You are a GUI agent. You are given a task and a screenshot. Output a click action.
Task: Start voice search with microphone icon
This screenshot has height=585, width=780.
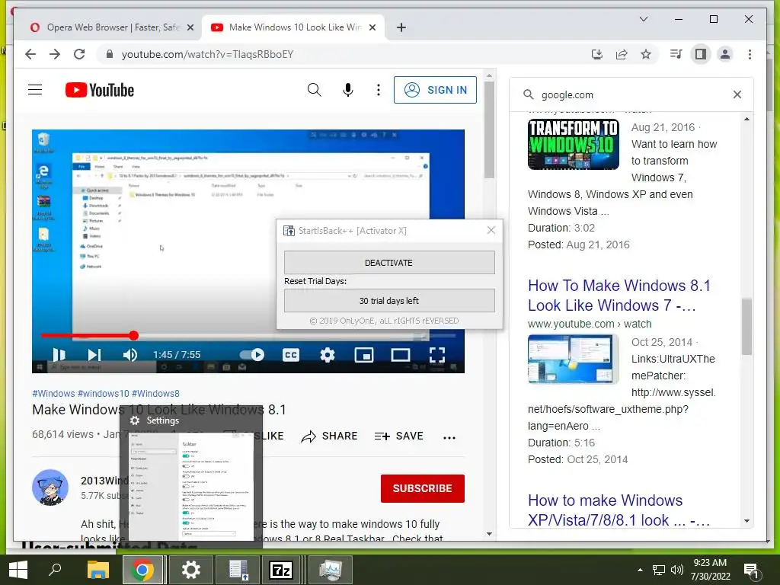pyautogui.click(x=348, y=90)
